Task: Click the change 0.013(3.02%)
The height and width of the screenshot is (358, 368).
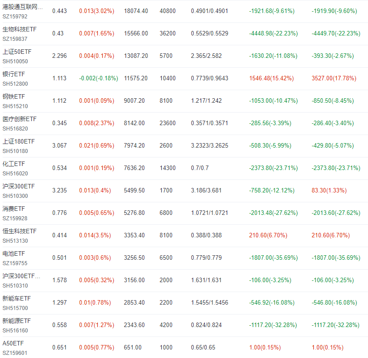Action: pos(97,11)
